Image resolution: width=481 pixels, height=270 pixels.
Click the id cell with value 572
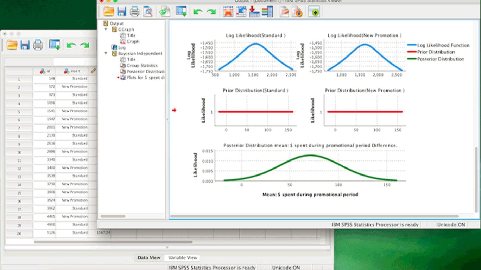44,87
